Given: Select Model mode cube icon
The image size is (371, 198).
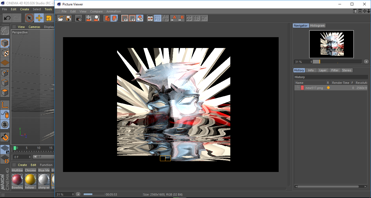Looking at the screenshot, I should click(5, 43).
